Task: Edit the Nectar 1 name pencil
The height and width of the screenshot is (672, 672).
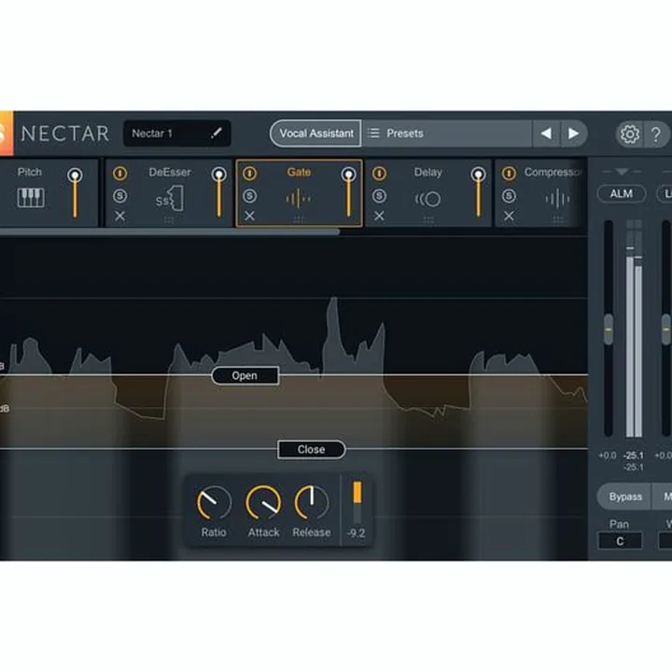Action: 217,133
